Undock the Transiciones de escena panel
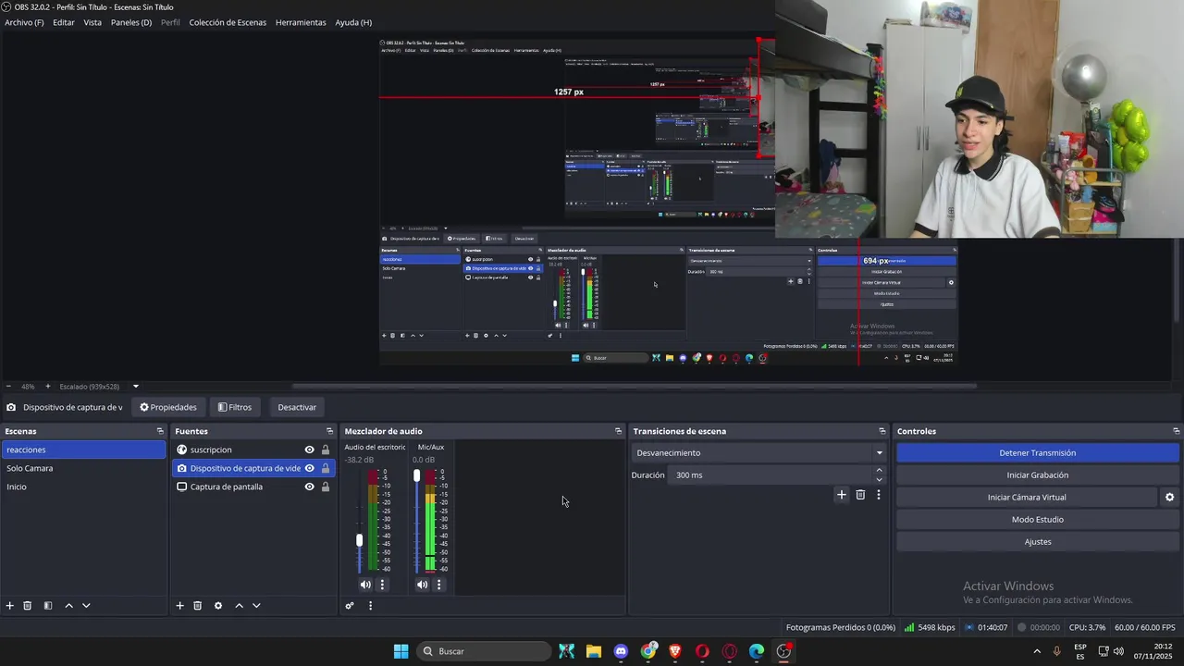1184x666 pixels. (x=882, y=431)
